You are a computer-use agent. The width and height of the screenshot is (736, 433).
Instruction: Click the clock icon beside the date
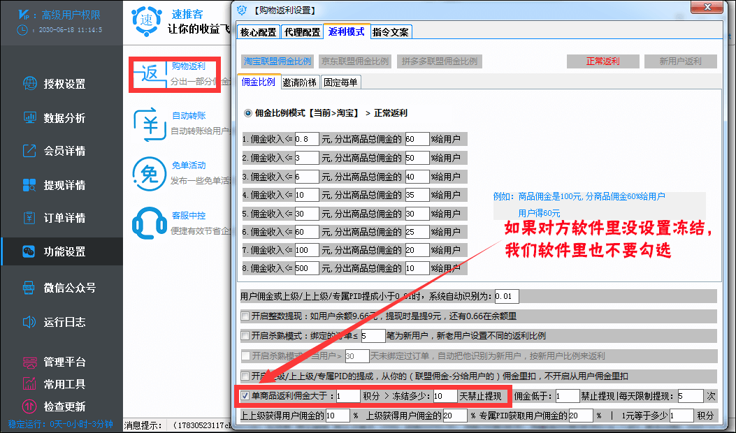[x=22, y=30]
